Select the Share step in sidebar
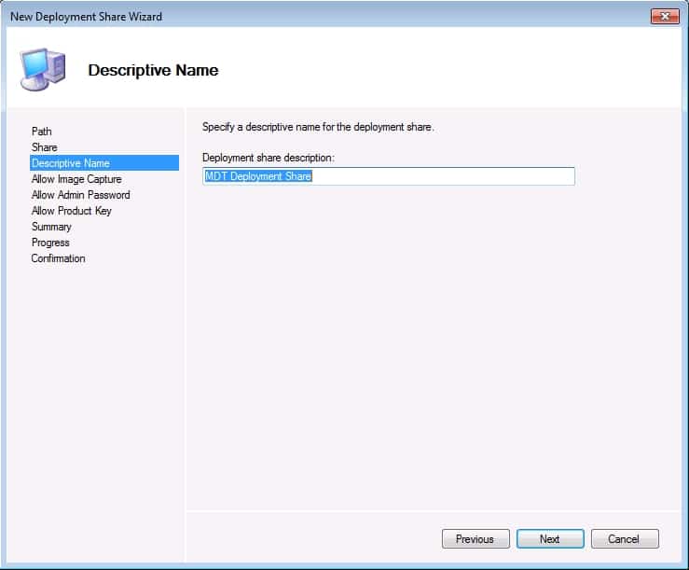Screen dimensions: 689x570 [x=45, y=147]
